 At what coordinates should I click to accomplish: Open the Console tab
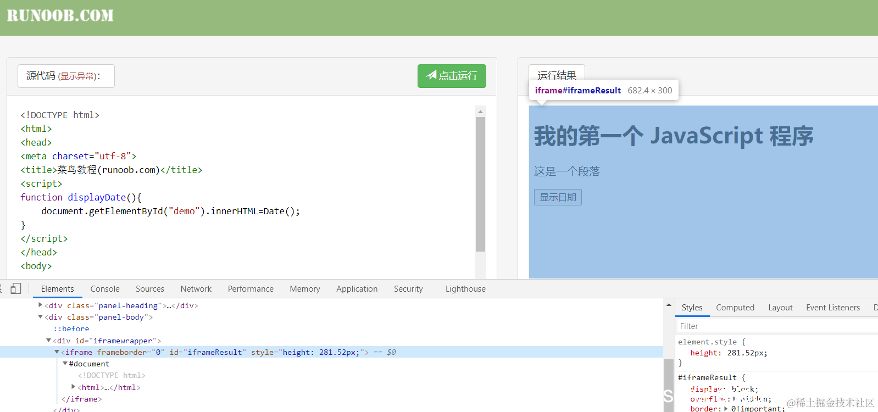click(x=105, y=289)
